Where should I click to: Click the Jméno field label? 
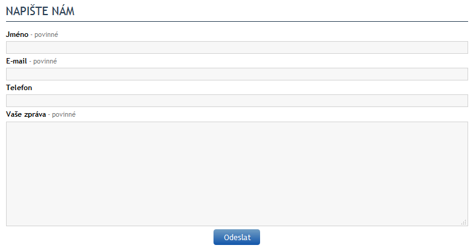17,34
